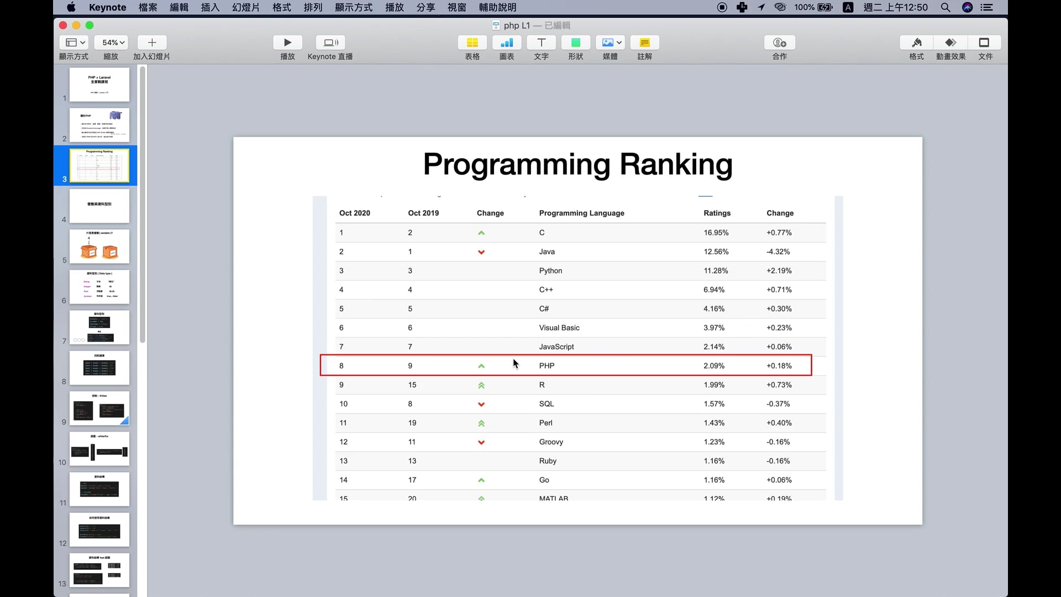This screenshot has height=597, width=1061.
Task: Open the 顯示方式 view dropdown
Action: coord(75,43)
